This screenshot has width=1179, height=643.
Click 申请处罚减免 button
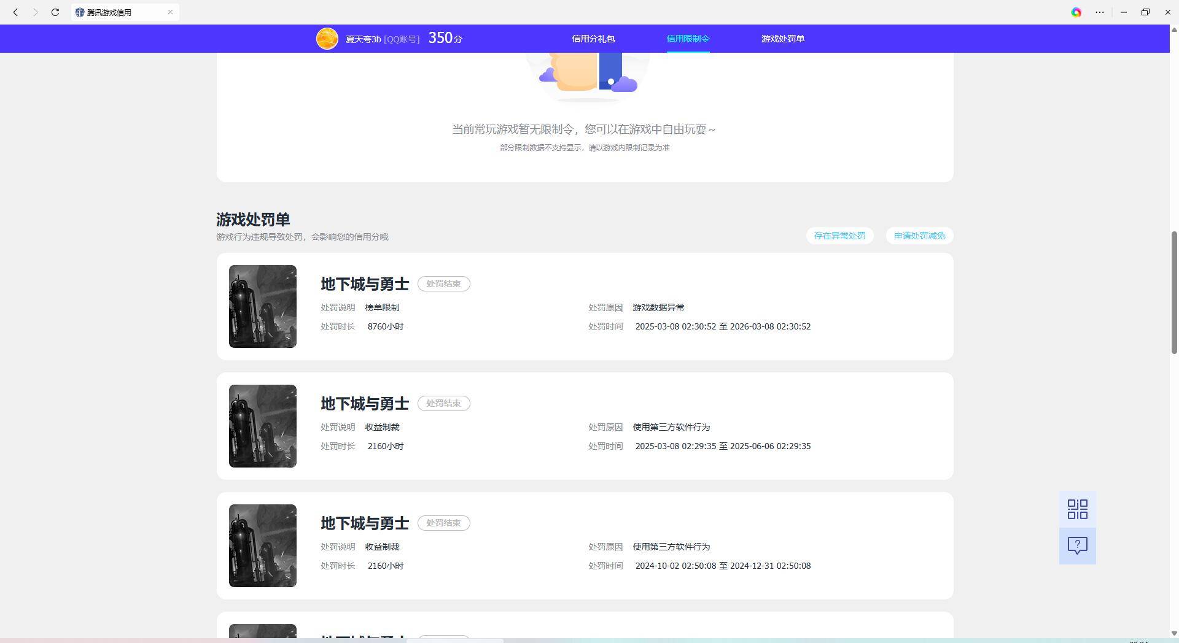pyautogui.click(x=919, y=236)
